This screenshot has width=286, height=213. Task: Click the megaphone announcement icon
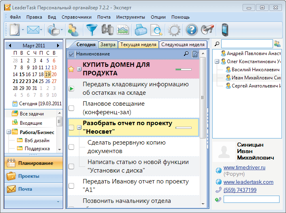point(207,30)
